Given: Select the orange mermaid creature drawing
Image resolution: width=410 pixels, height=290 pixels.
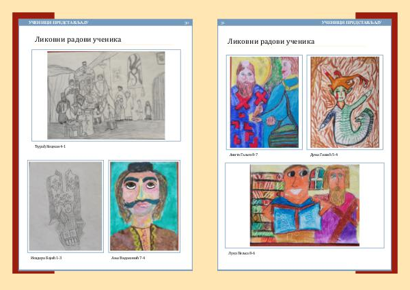Looking at the screenshot, I should point(344,102).
